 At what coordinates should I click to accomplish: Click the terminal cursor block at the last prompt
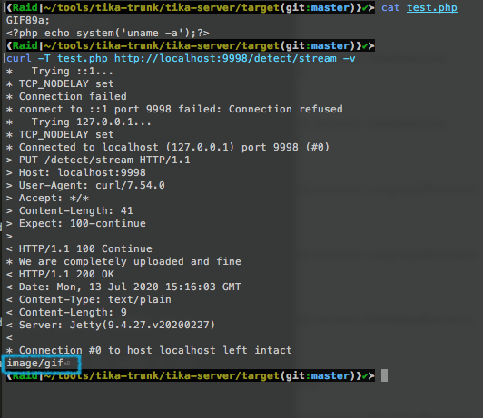pyautogui.click(x=384, y=375)
